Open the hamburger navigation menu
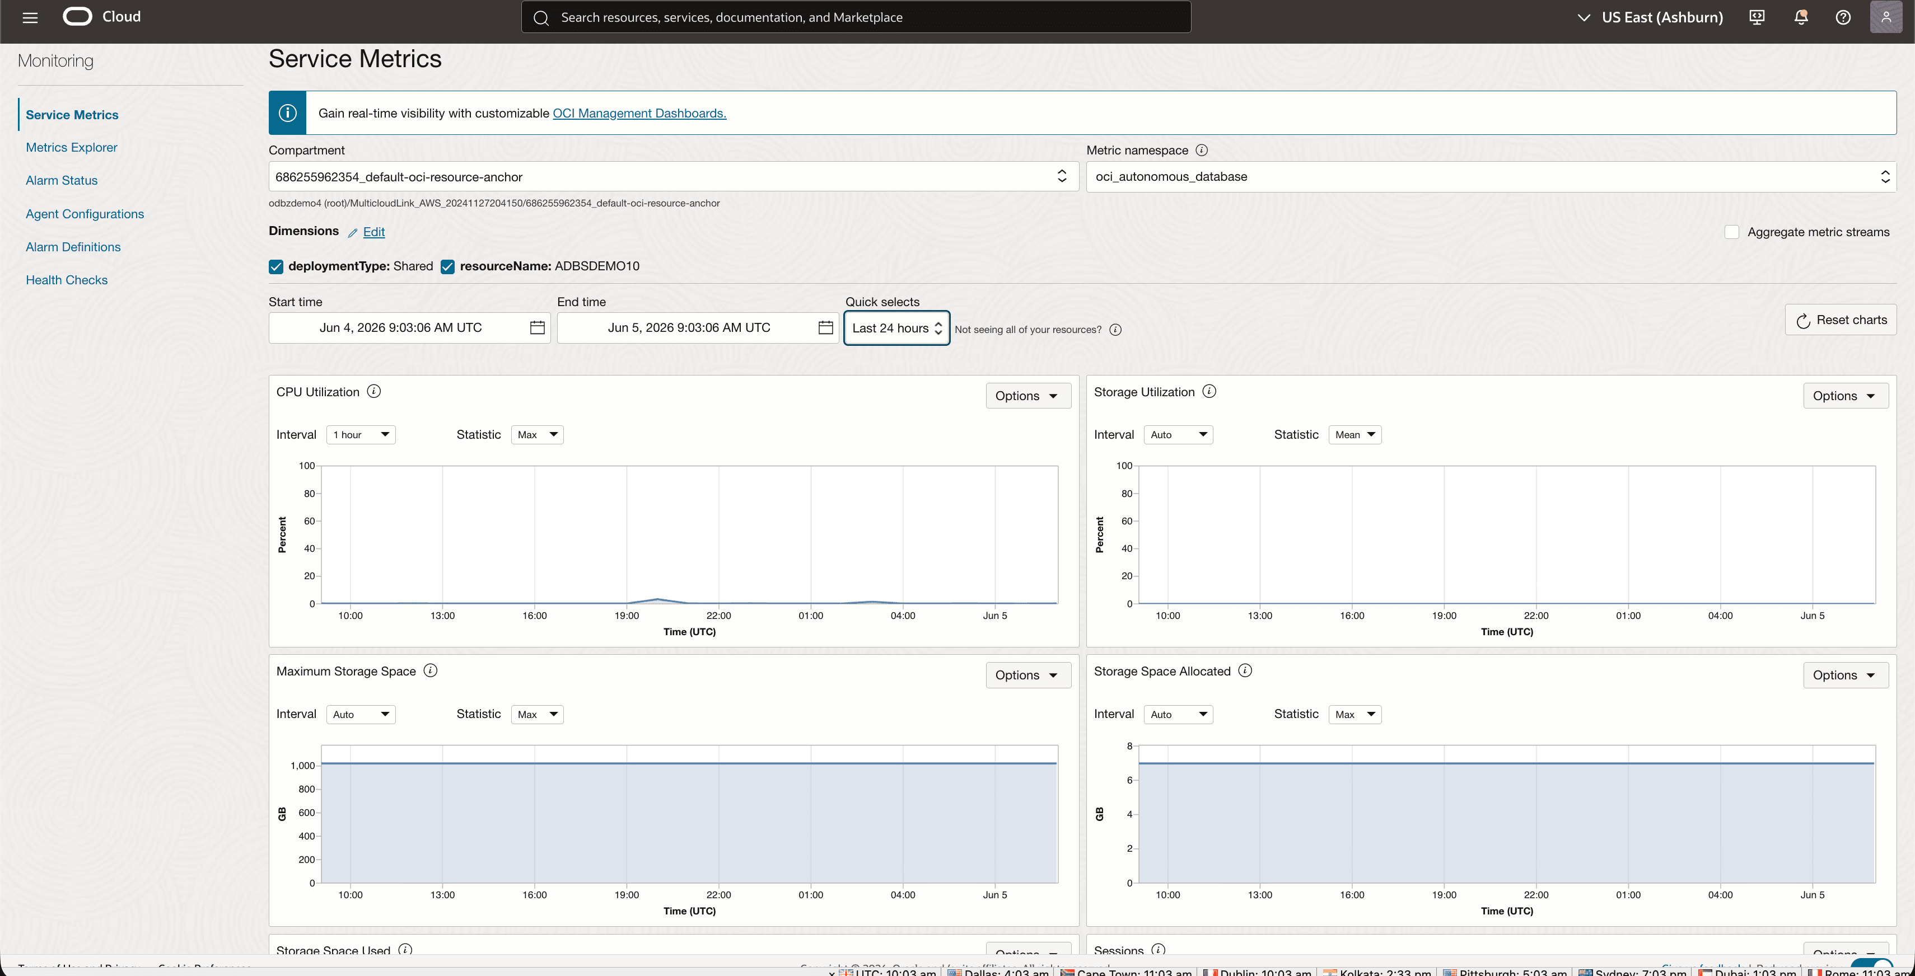This screenshot has height=976, width=1915. tap(30, 17)
